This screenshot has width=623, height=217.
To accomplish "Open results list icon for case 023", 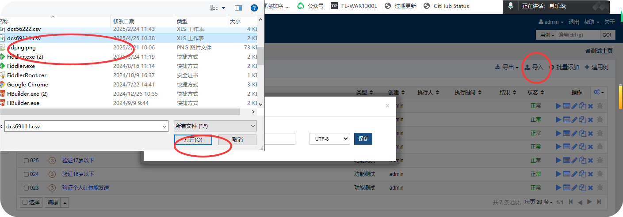I will click(x=566, y=188).
